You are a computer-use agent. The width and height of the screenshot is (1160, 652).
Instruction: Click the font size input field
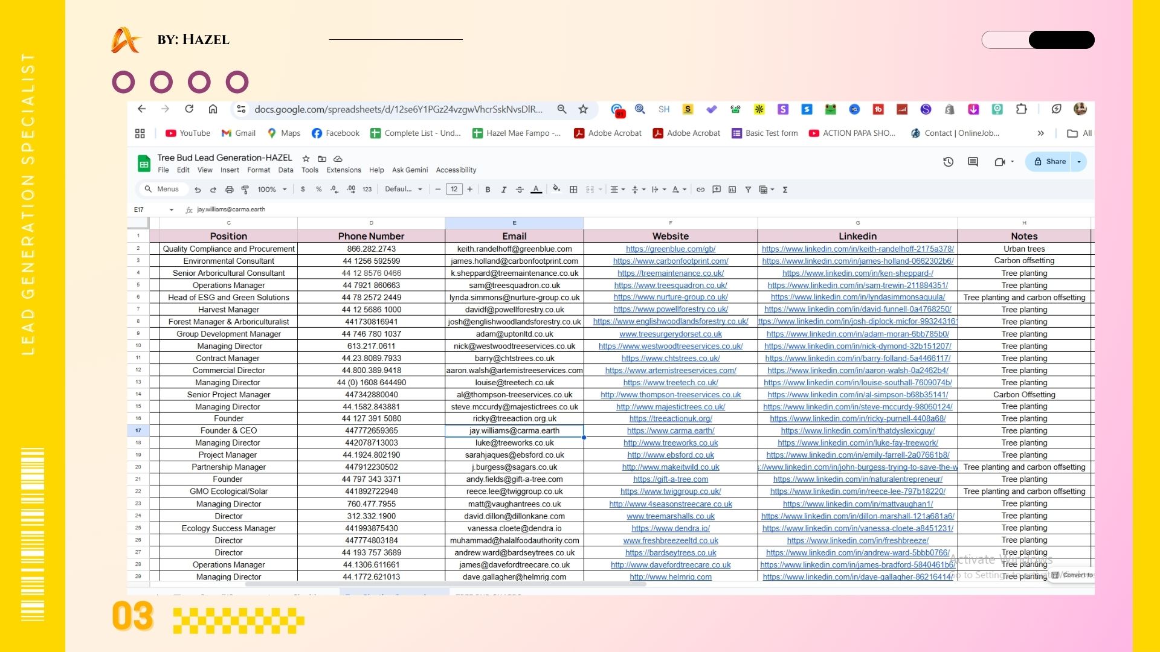[x=454, y=190]
